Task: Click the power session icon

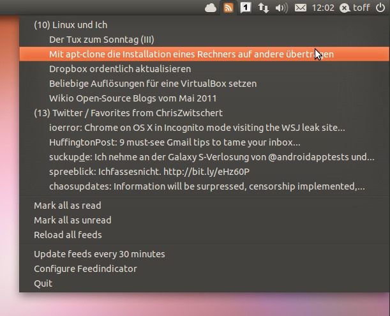Action: pos(380,8)
